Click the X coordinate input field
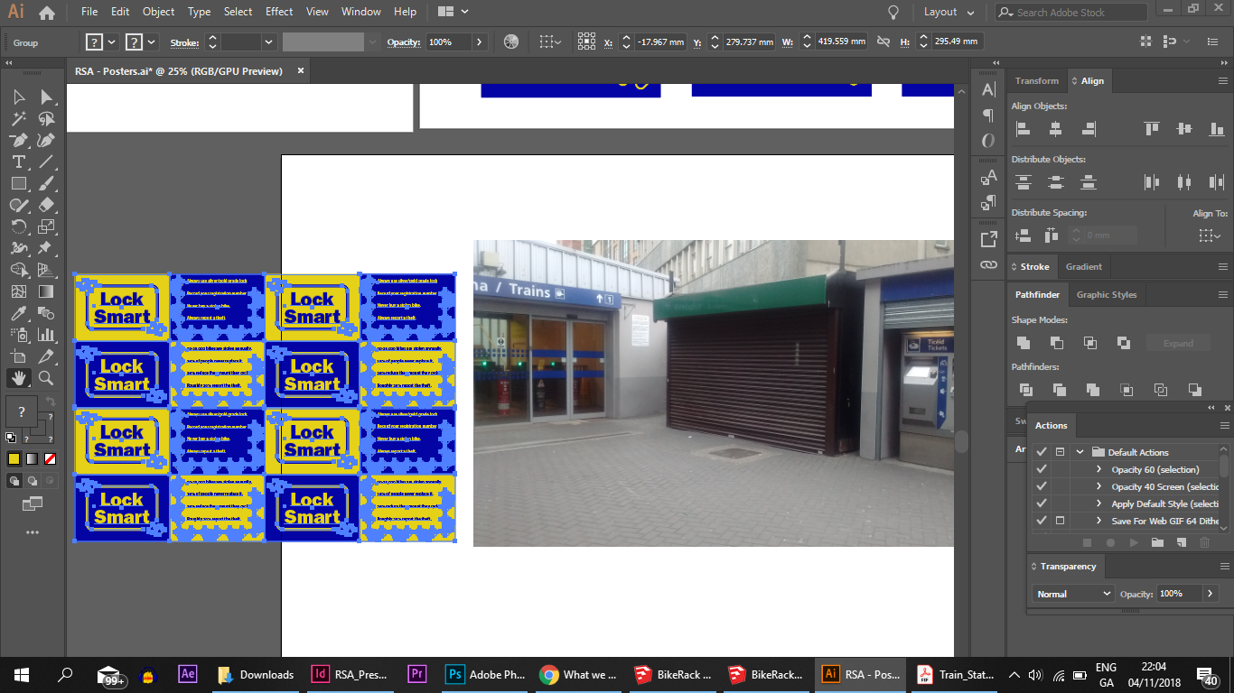The image size is (1234, 693). pos(659,42)
